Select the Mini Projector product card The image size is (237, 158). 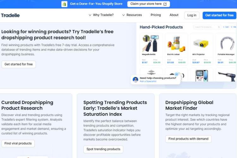(x=201, y=49)
